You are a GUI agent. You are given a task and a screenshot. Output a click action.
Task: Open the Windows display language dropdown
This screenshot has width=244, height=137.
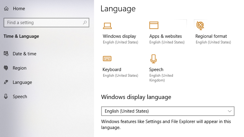click(167, 111)
